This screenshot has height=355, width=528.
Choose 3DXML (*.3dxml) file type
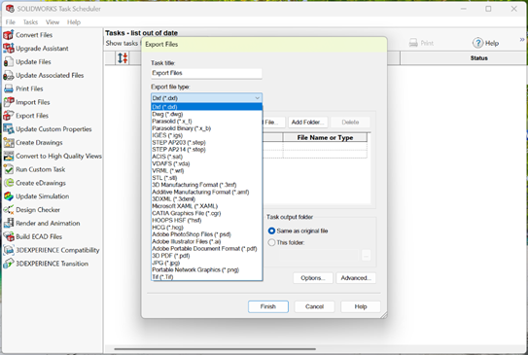pos(207,199)
